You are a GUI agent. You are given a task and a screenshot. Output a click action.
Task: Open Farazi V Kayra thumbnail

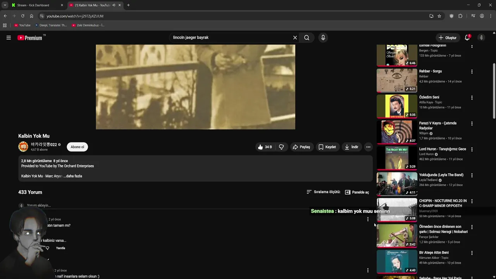[397, 133]
